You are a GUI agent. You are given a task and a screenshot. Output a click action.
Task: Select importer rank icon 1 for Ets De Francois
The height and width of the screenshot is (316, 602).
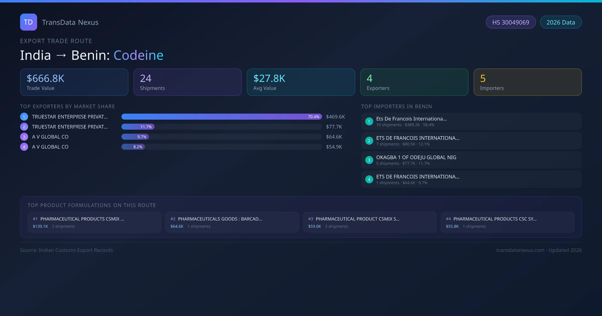click(x=369, y=121)
